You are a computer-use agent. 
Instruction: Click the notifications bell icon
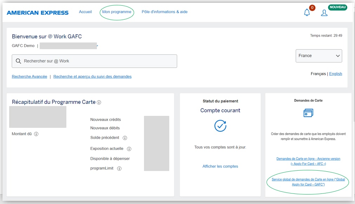click(x=307, y=13)
